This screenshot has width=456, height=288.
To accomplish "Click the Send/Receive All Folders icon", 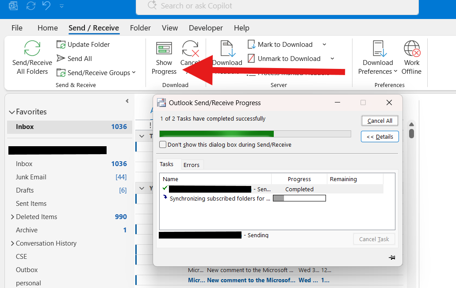I will [32, 48].
